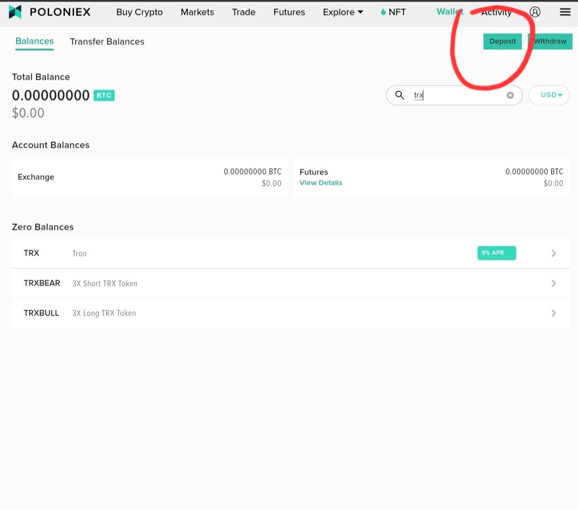
Task: Click the Total Balance label
Action: 41,77
